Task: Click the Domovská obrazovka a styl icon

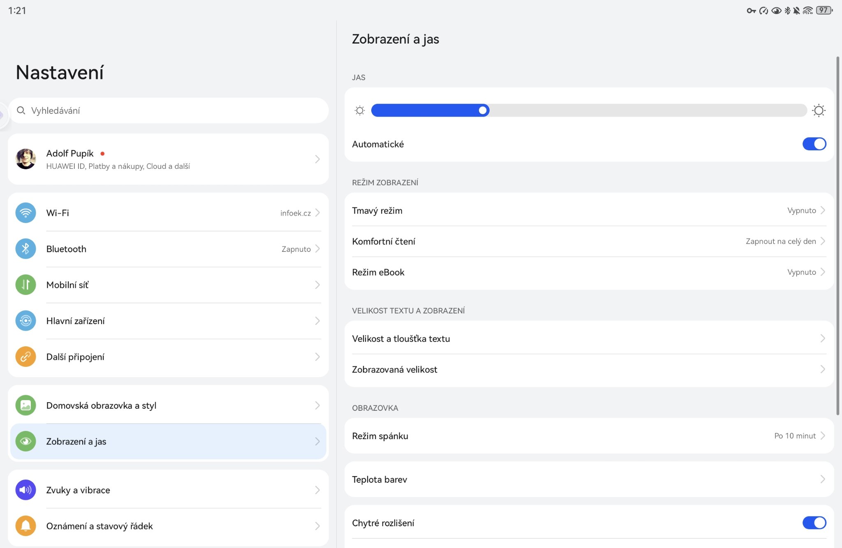Action: 25,405
